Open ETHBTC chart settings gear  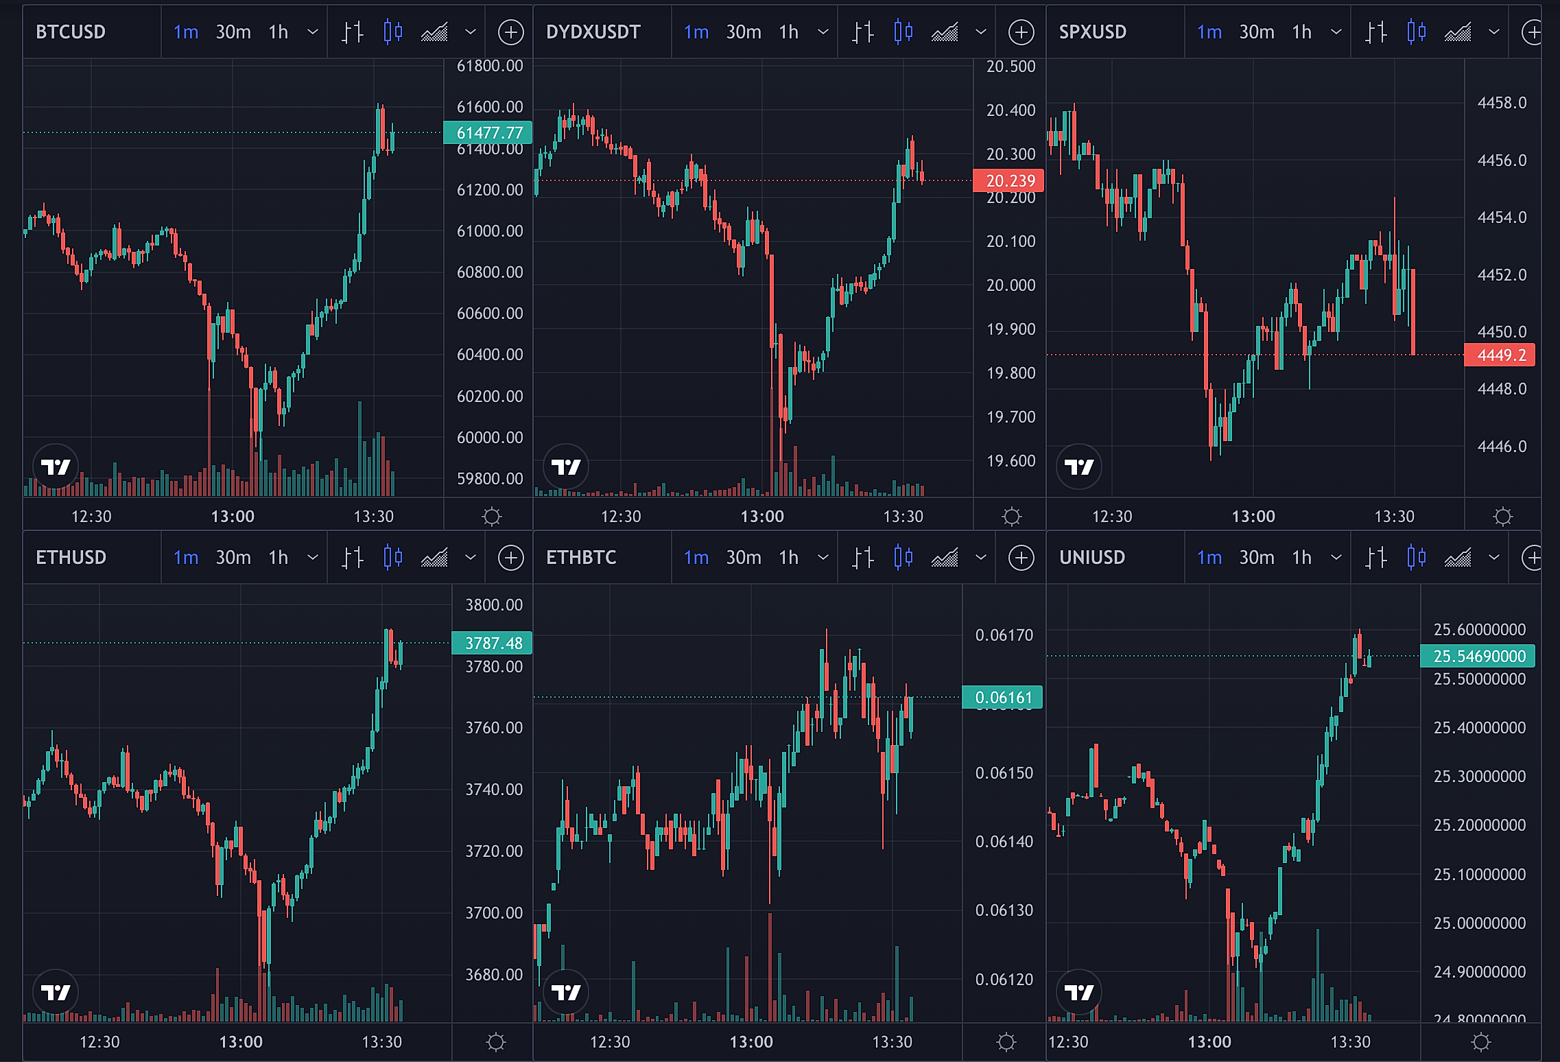tap(1006, 1042)
